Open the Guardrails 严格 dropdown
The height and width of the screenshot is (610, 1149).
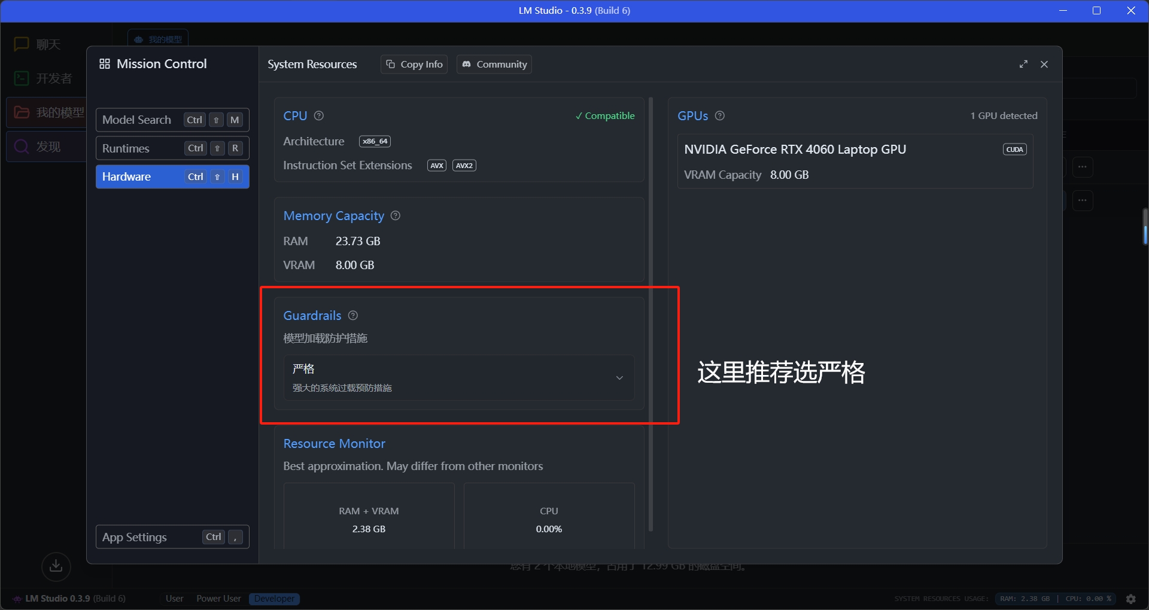tap(459, 377)
